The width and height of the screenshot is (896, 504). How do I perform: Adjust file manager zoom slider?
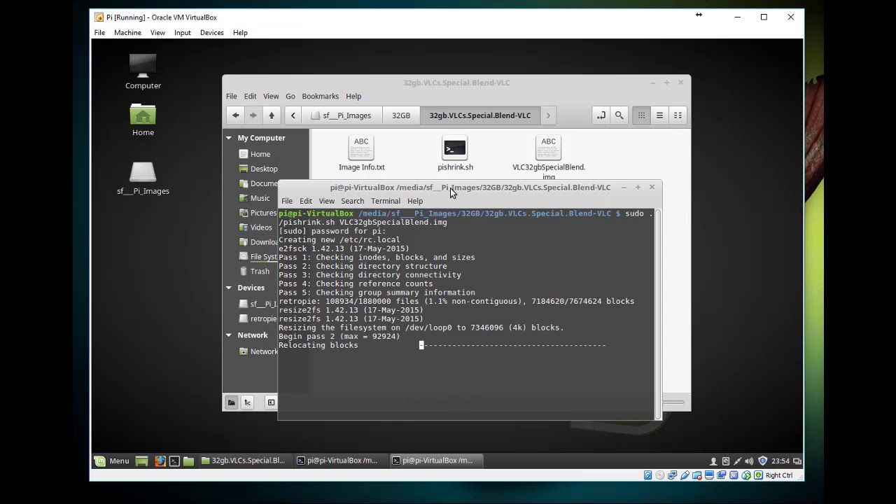tap(673, 402)
